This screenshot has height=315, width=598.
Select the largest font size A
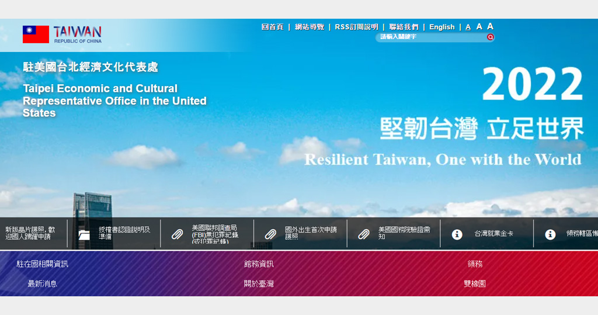click(x=490, y=26)
